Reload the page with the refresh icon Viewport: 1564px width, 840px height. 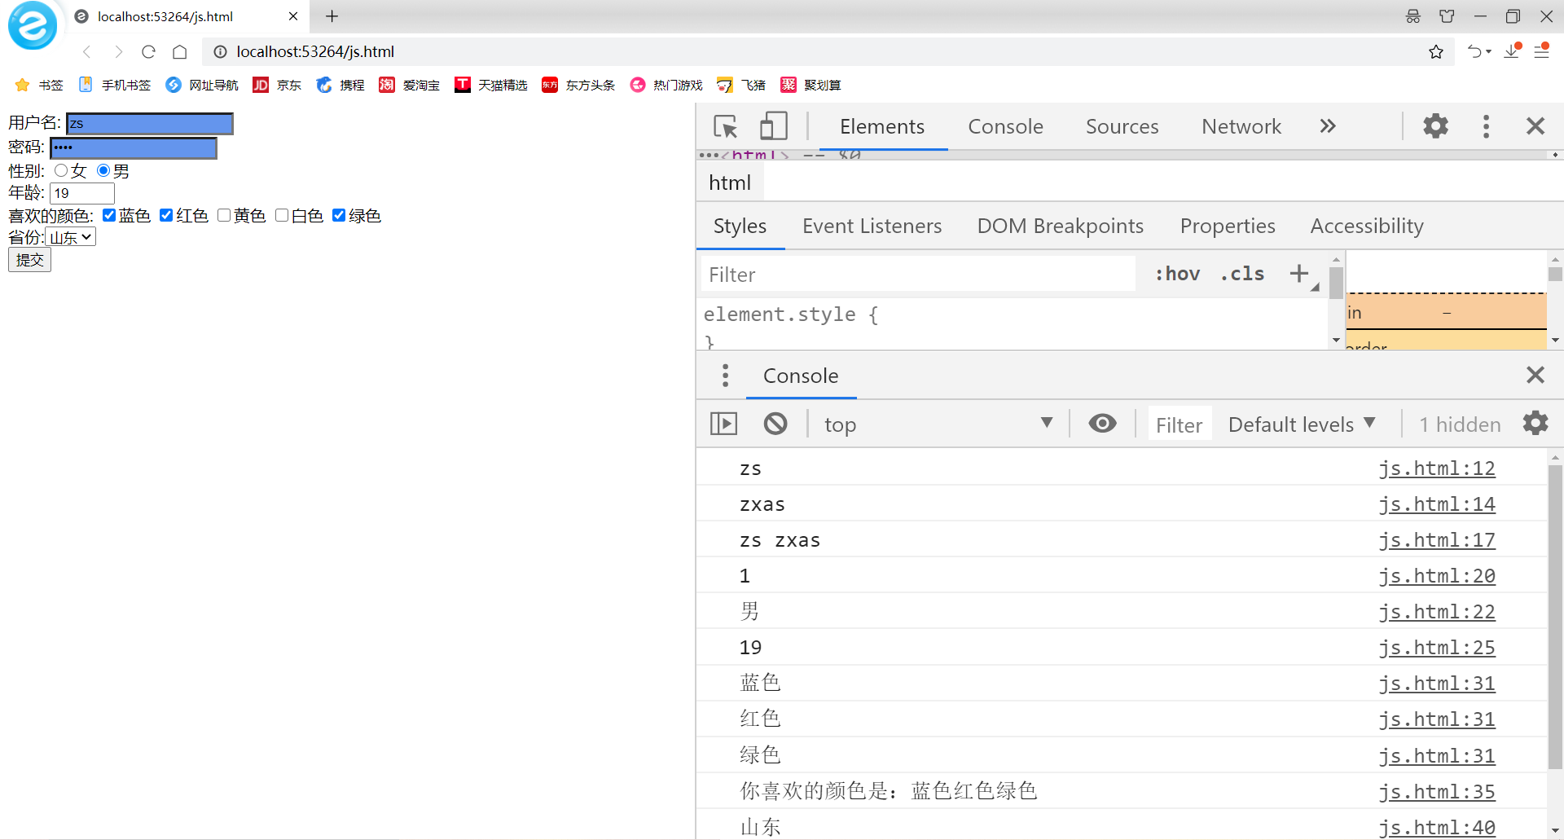pos(148,51)
